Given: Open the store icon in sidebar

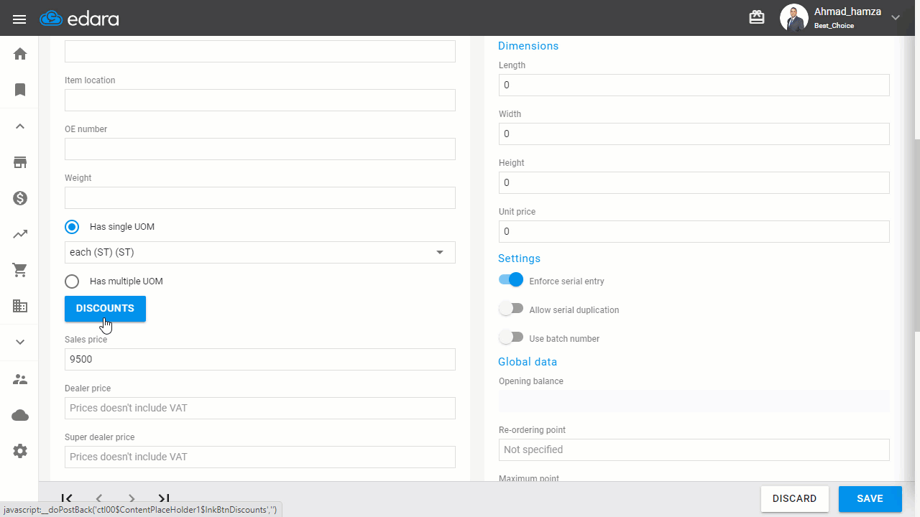Looking at the screenshot, I should click(x=20, y=162).
